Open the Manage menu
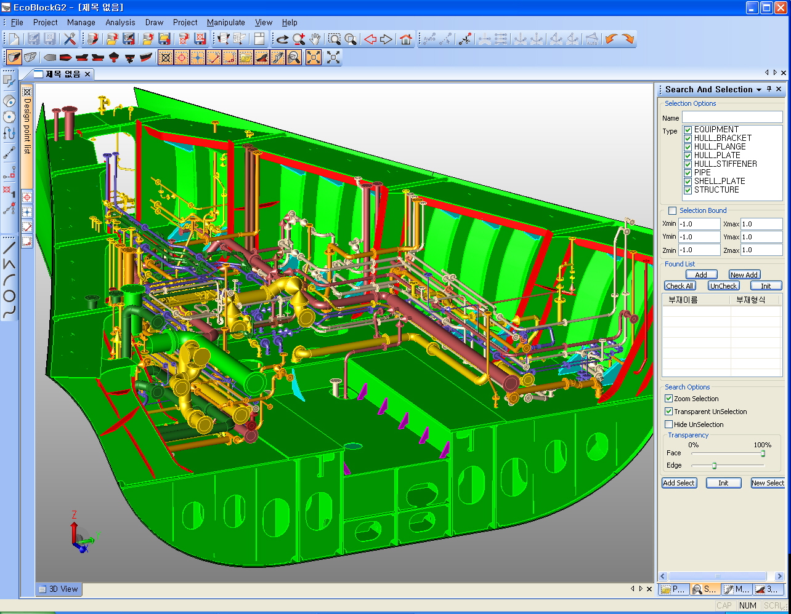 (81, 22)
